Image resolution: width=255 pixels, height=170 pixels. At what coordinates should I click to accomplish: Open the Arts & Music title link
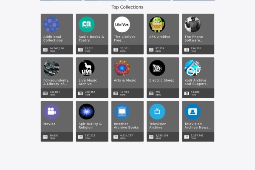point(125,80)
